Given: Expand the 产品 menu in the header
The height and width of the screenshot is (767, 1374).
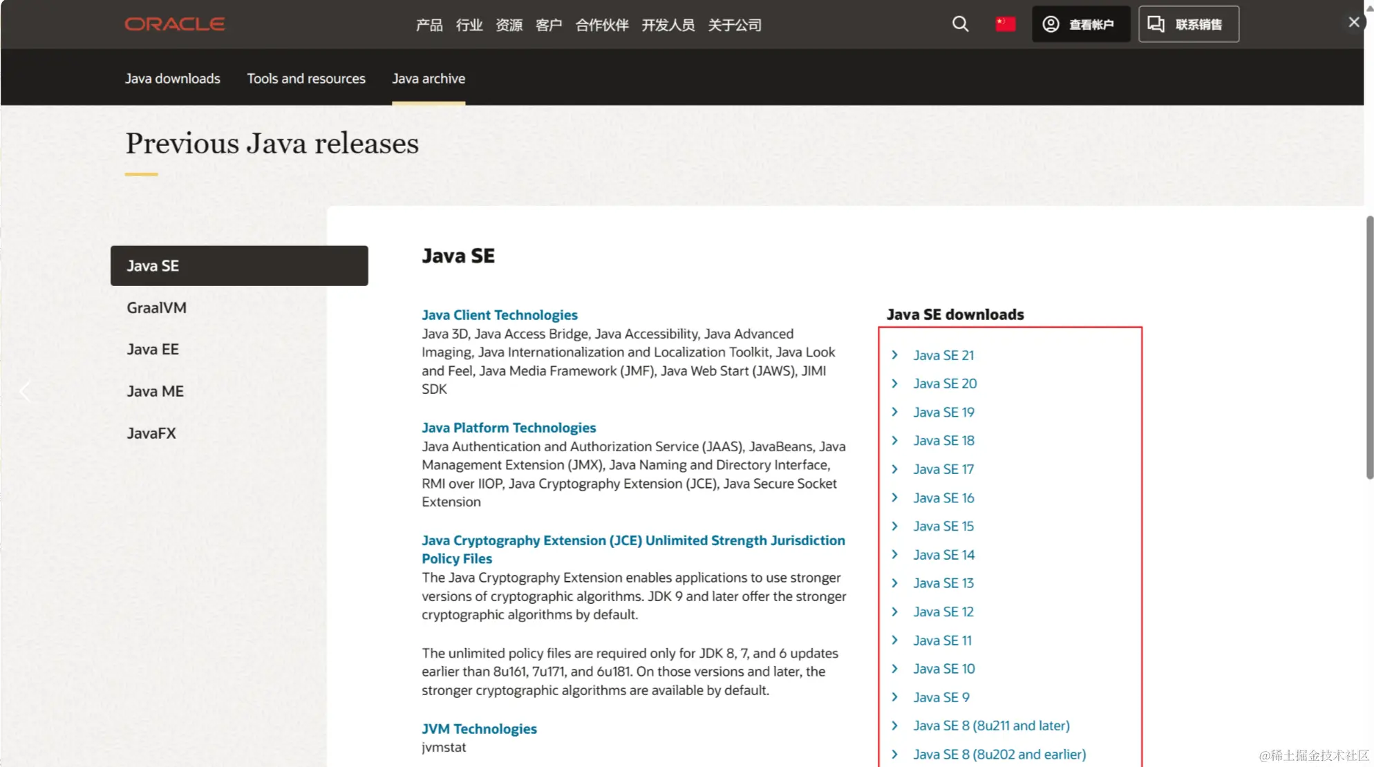Looking at the screenshot, I should pyautogui.click(x=429, y=25).
